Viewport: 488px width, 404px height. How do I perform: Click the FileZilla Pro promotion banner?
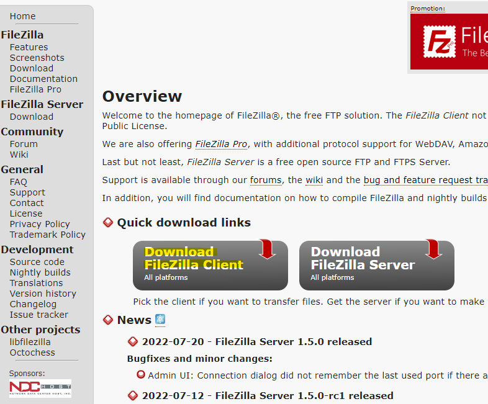(x=449, y=42)
